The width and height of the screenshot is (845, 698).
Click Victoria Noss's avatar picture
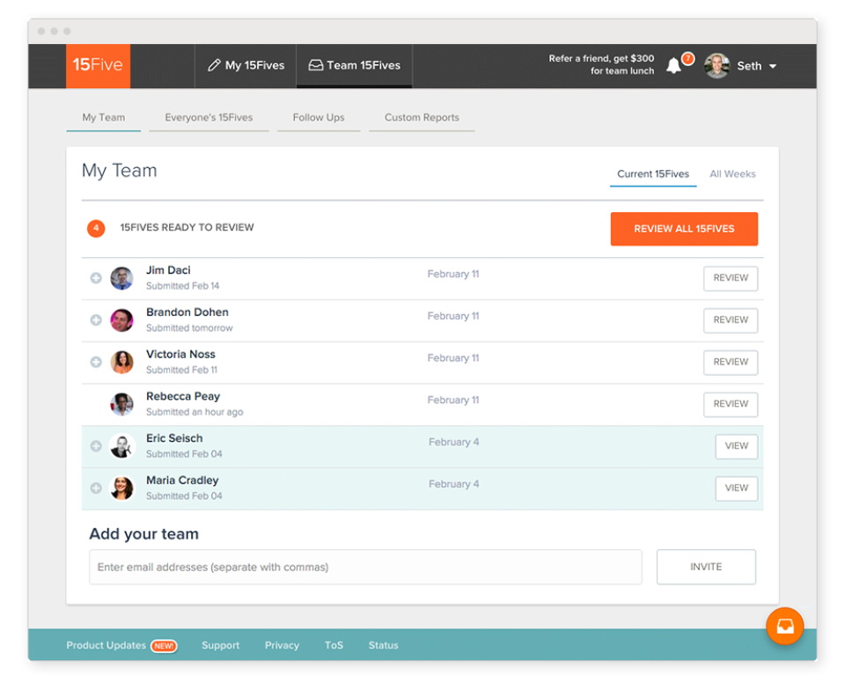pyautogui.click(x=121, y=363)
